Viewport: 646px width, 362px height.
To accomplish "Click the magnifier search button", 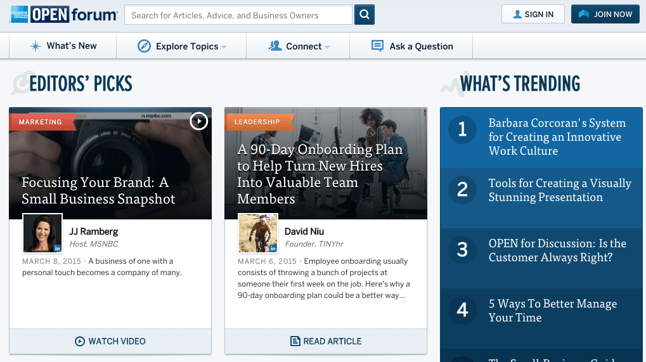I will (x=364, y=15).
